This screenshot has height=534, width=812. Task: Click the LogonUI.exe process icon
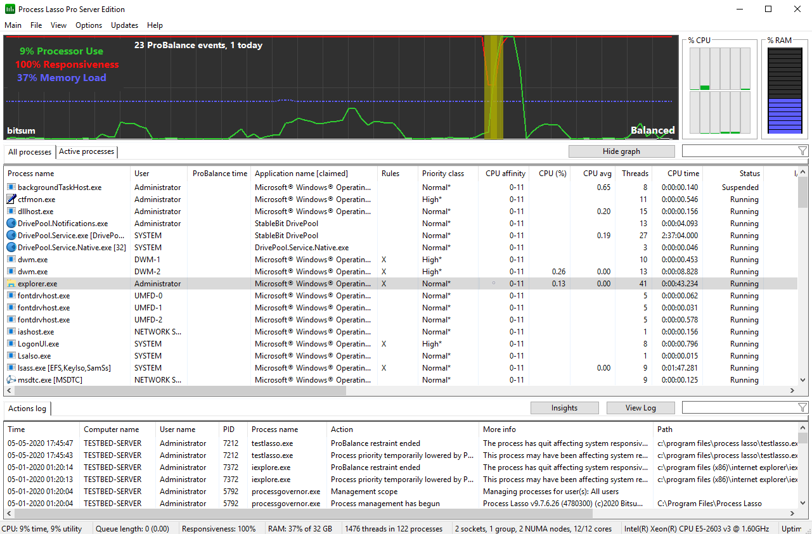coord(11,344)
